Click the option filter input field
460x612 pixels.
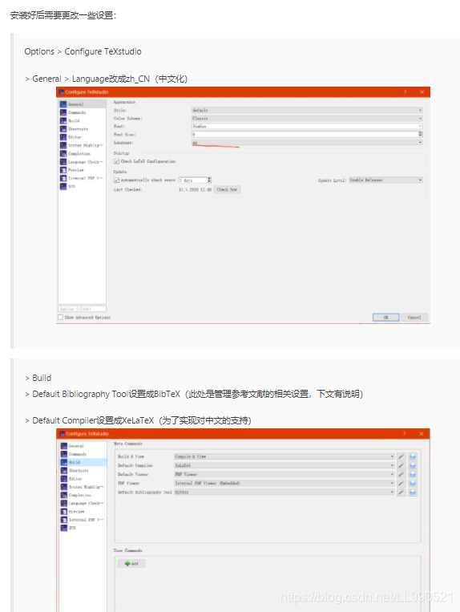[x=83, y=309]
